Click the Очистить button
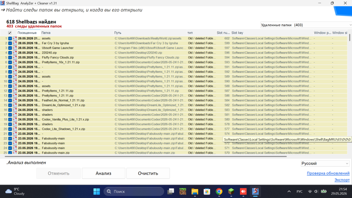The width and height of the screenshot is (352, 198). click(x=148, y=173)
